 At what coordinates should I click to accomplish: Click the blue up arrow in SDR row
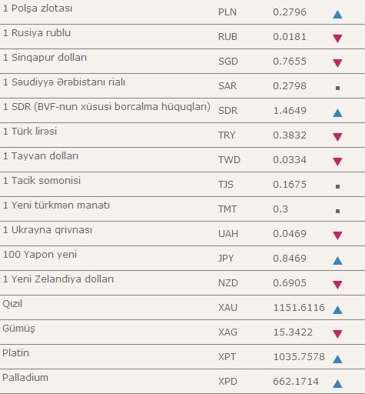pos(337,113)
